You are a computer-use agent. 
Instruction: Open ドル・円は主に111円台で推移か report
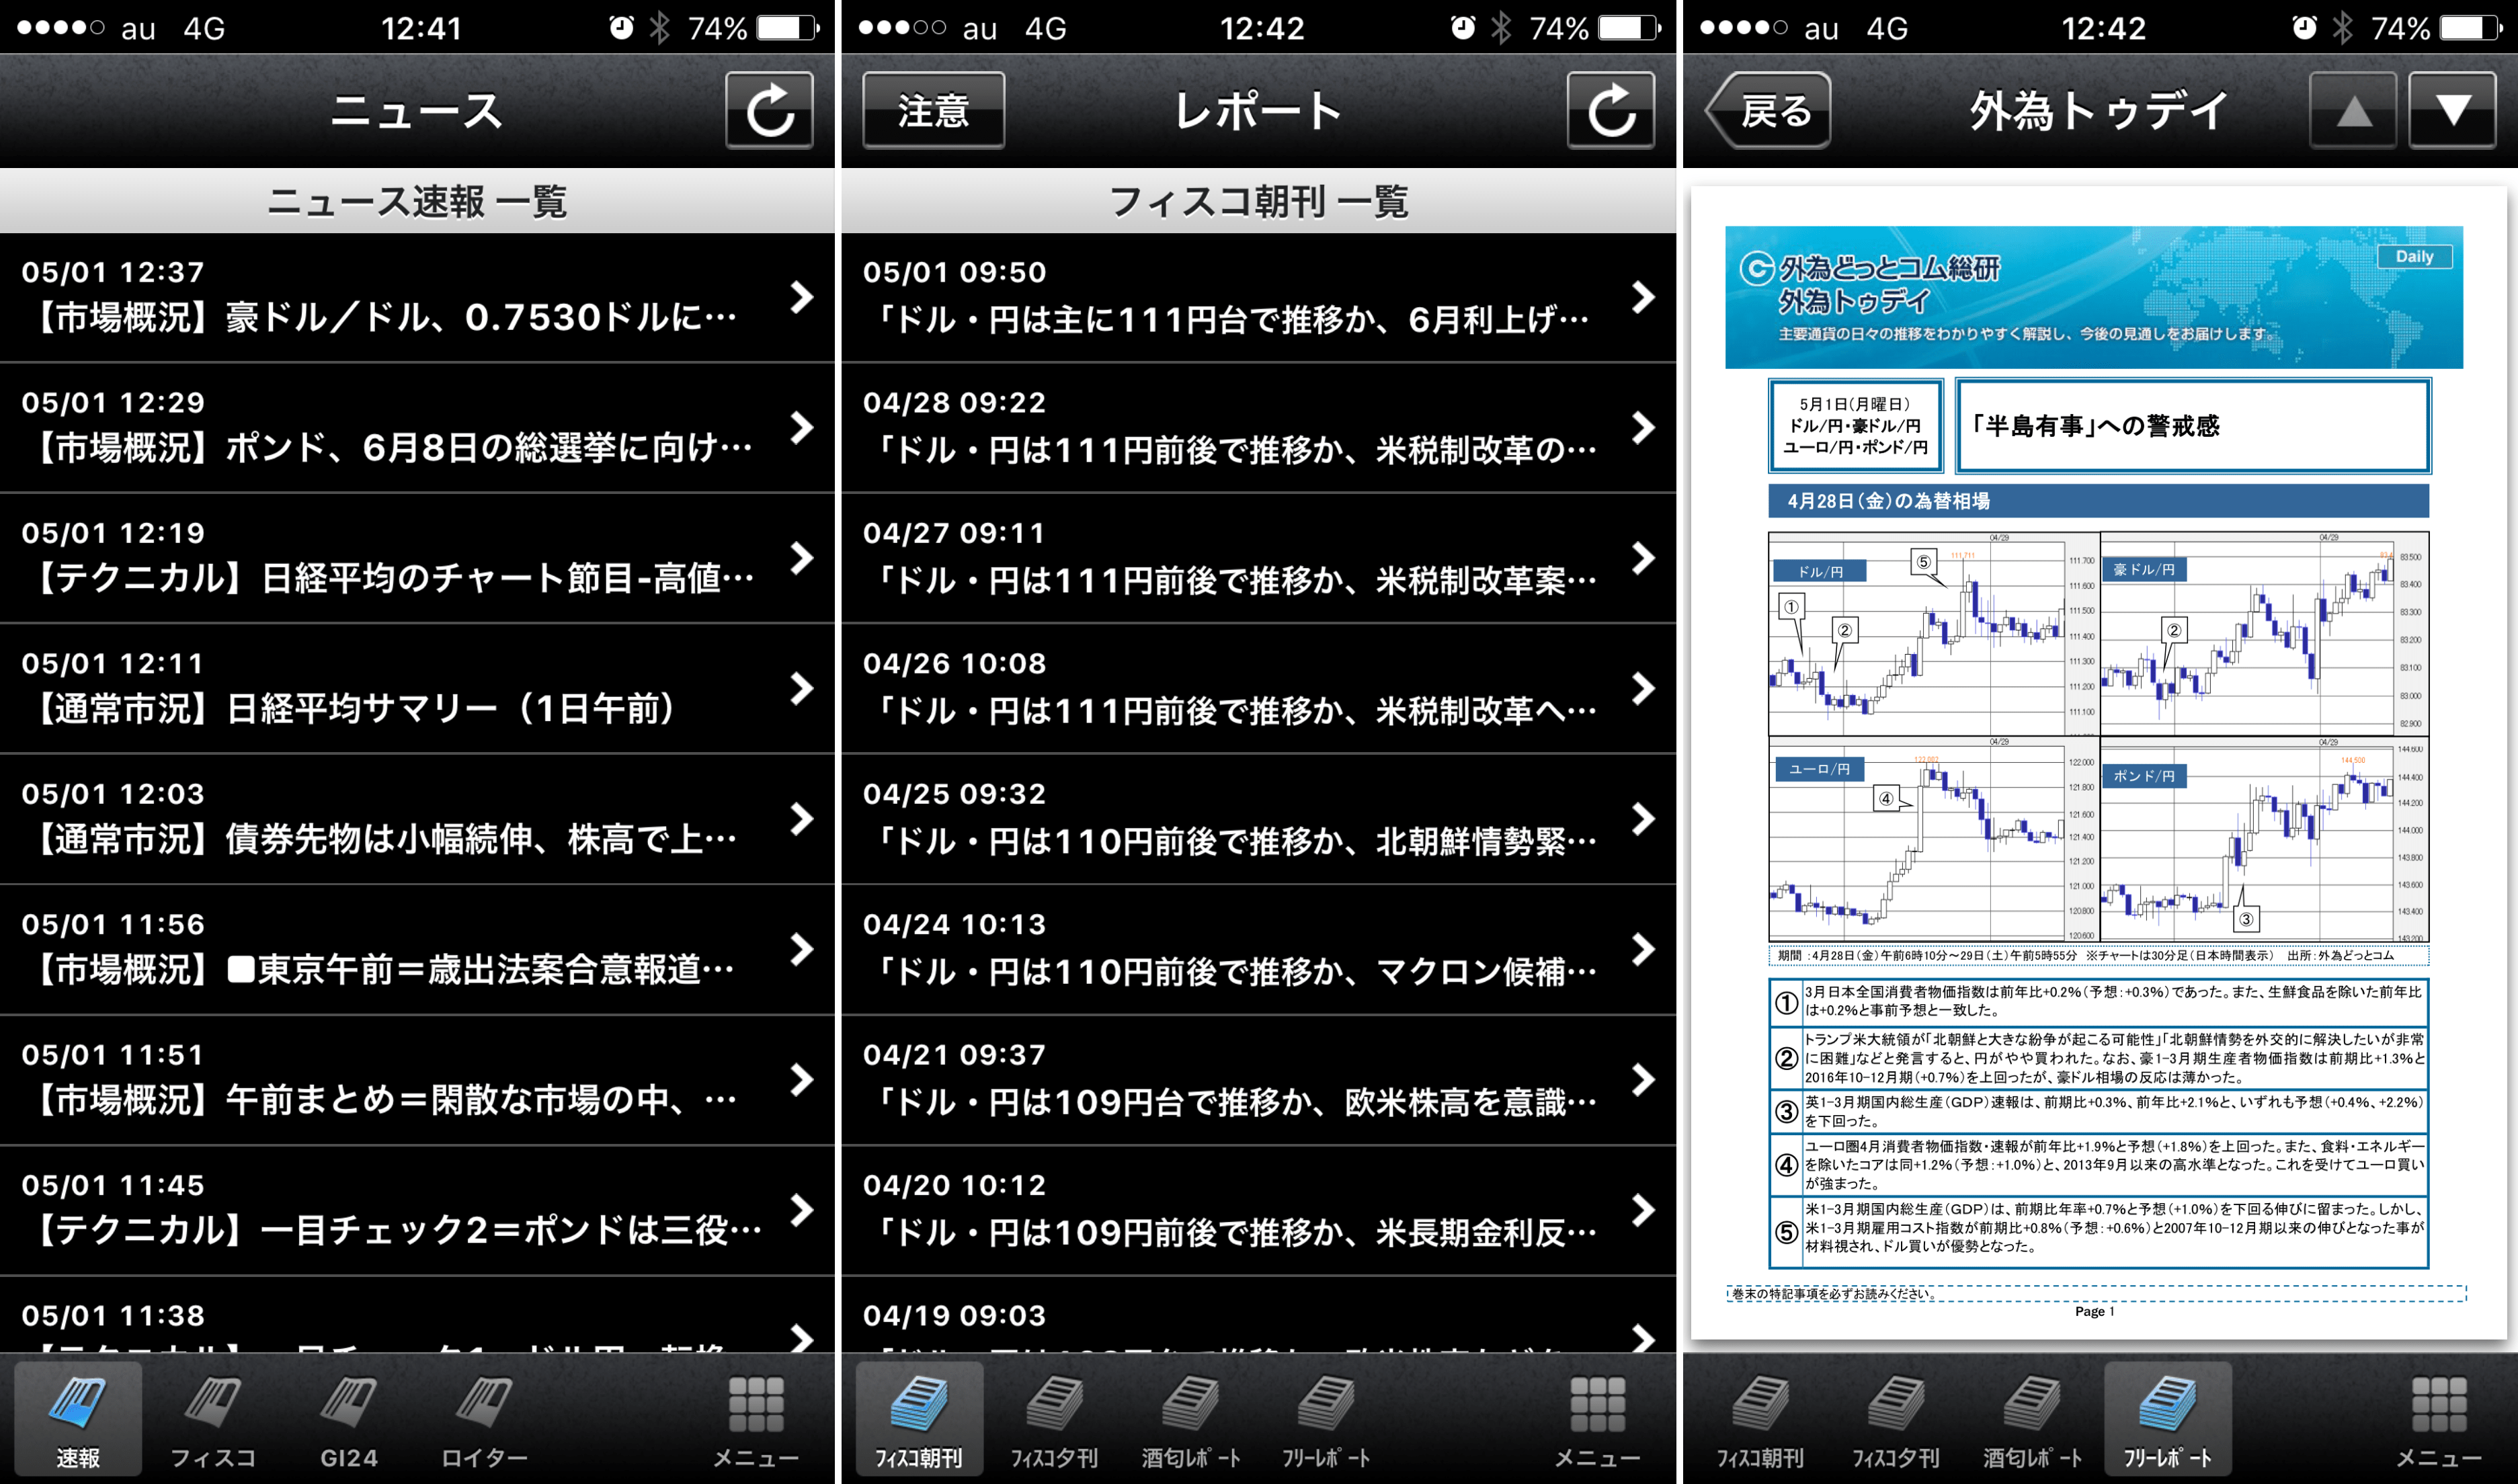click(1259, 298)
